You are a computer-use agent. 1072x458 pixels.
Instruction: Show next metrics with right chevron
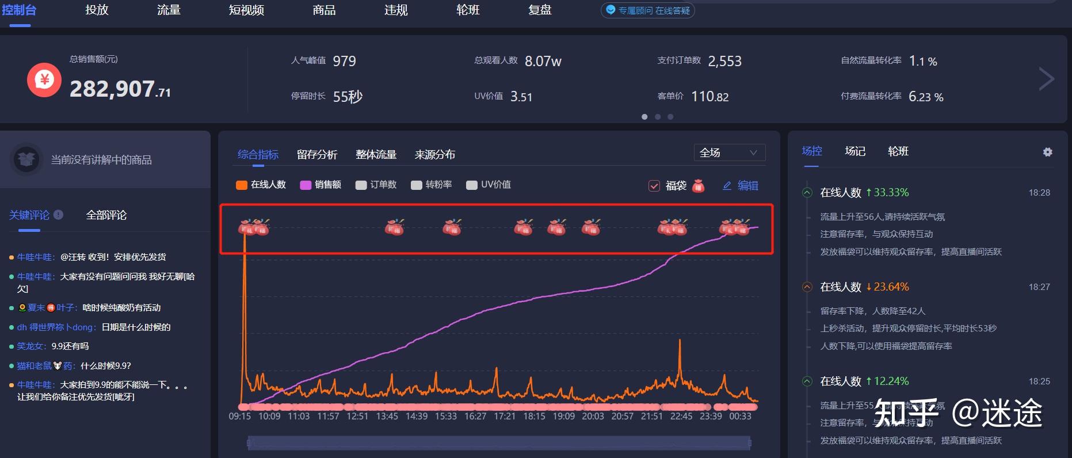click(1046, 79)
